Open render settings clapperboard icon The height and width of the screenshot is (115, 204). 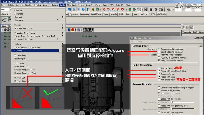tap(161, 9)
